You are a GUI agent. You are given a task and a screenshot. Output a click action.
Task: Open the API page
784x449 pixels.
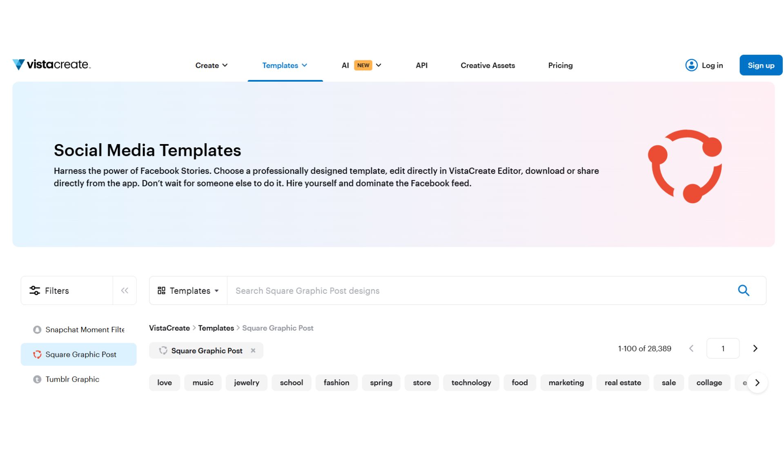[x=421, y=65]
